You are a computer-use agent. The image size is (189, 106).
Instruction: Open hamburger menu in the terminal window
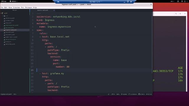(180, 14)
